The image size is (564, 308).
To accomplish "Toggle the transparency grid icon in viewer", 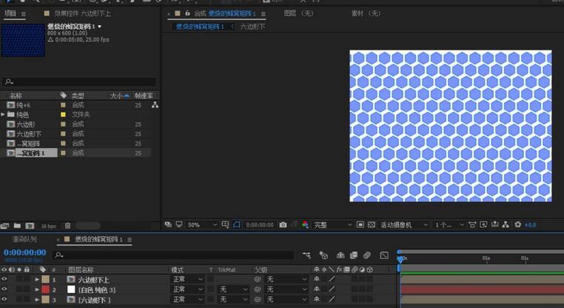I will (372, 224).
